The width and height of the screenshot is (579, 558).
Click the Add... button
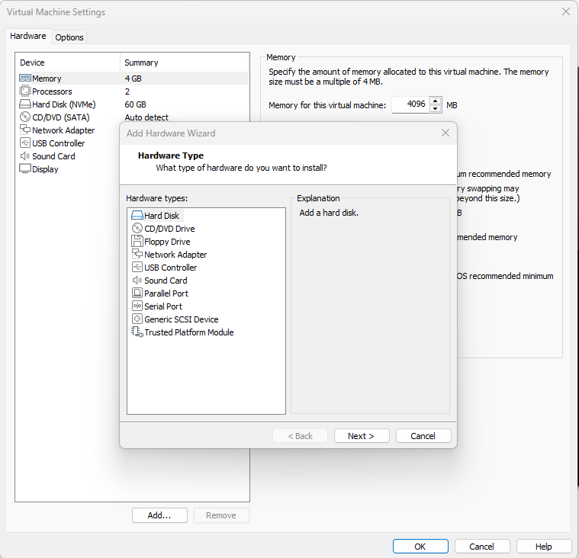pos(159,515)
